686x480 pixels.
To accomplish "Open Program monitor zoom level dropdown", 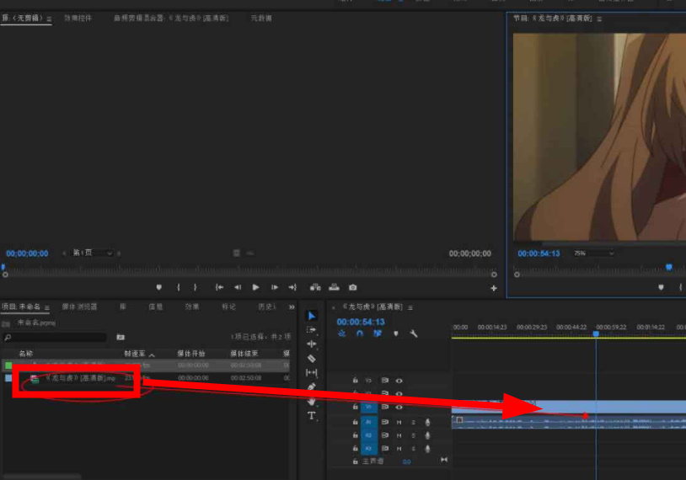I will (x=594, y=253).
